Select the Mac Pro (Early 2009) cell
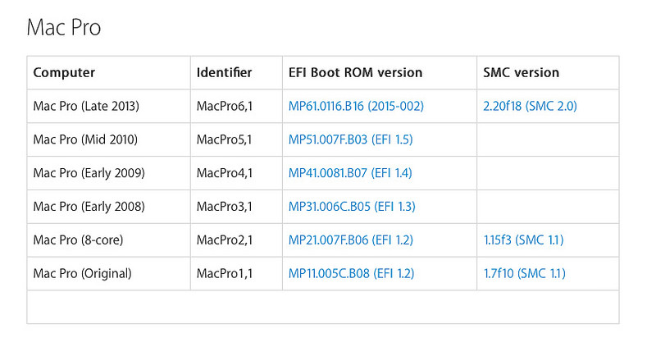The image size is (656, 347). point(89,173)
